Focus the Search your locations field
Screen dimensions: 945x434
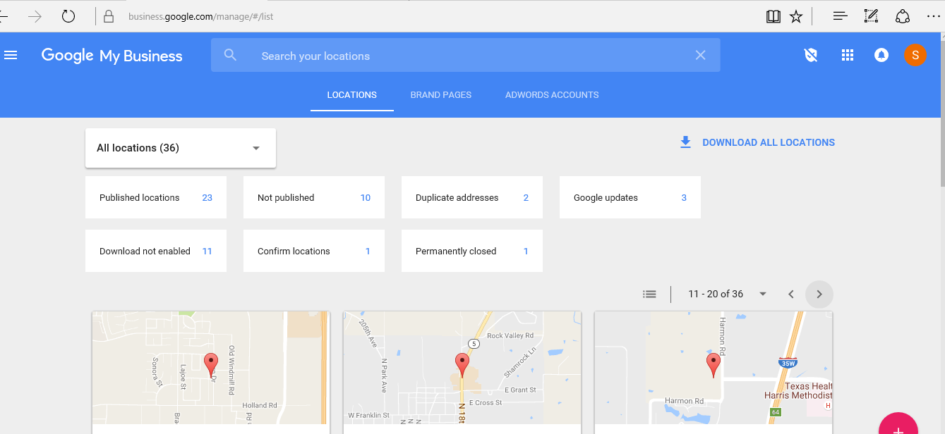[x=466, y=56]
